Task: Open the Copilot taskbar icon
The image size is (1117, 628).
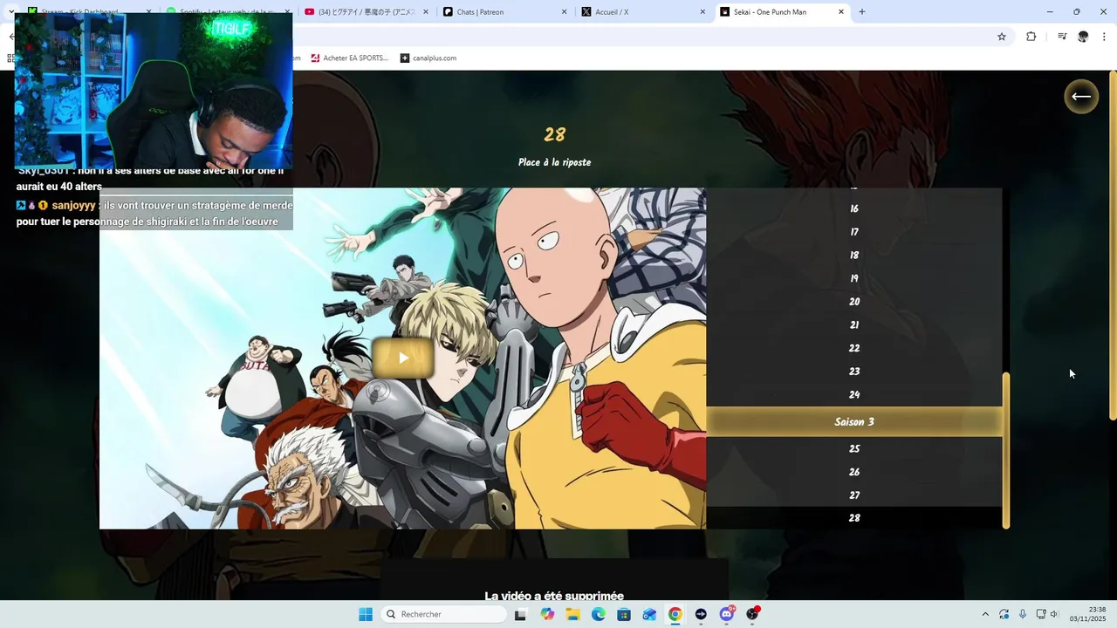Action: click(x=547, y=614)
